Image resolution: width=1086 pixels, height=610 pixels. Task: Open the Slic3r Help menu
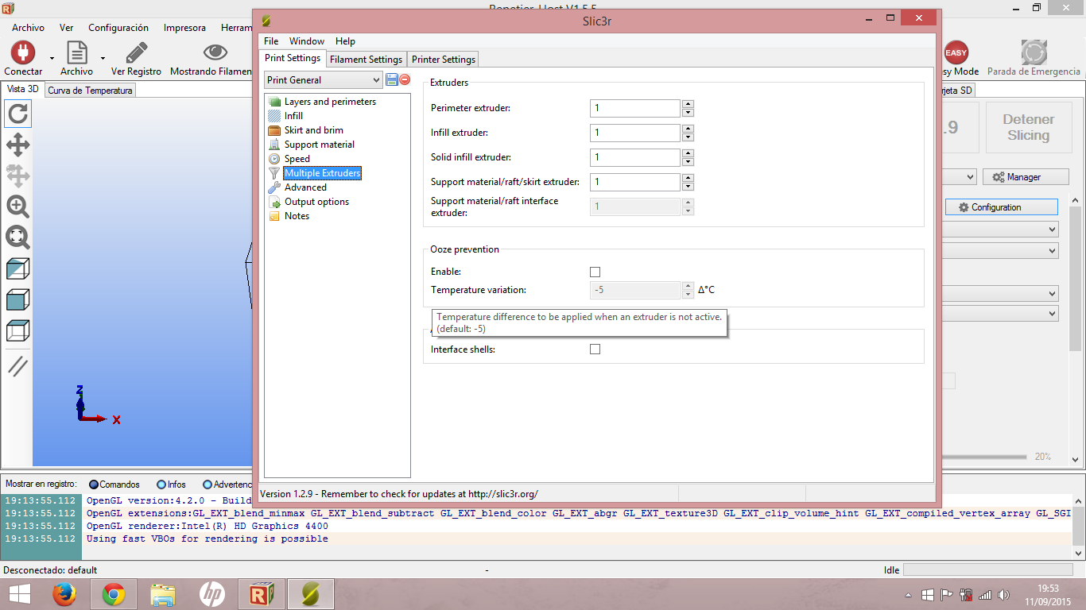click(x=345, y=41)
